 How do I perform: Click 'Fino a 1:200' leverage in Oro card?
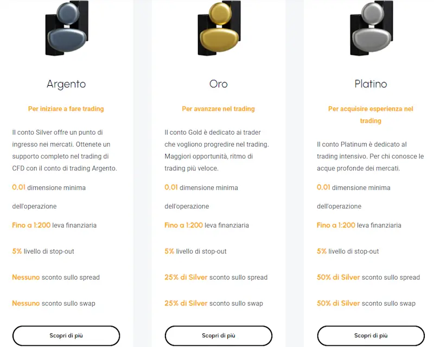tap(184, 225)
